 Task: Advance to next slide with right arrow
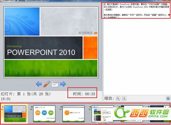point(63,84)
